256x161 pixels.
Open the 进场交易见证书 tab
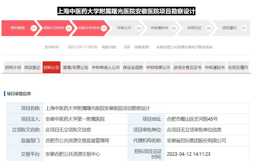(187, 67)
